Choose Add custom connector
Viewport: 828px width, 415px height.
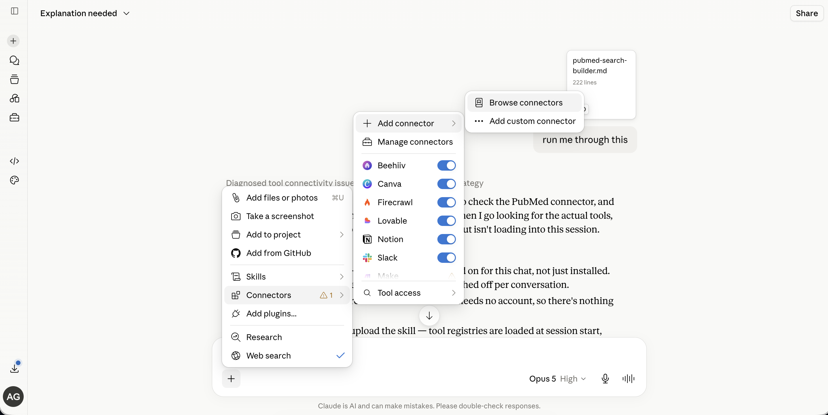[524, 121]
